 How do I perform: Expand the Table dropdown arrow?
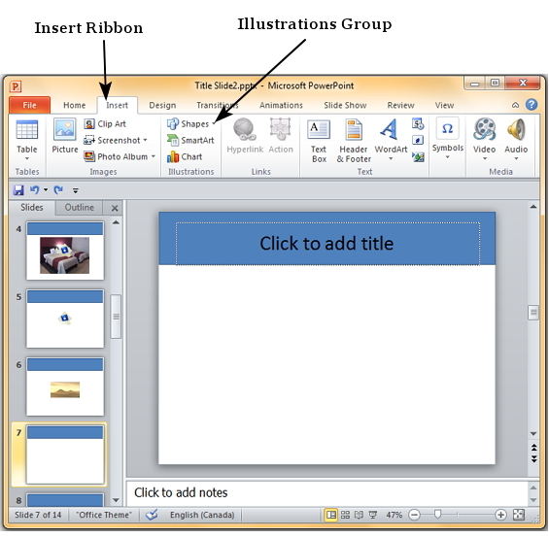click(x=27, y=158)
